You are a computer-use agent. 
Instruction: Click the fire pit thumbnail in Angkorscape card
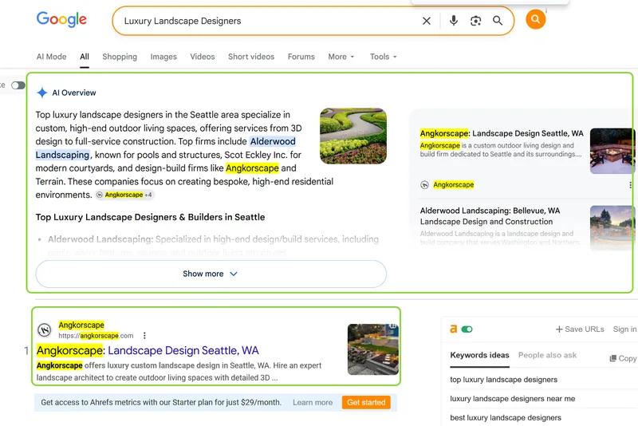click(612, 151)
